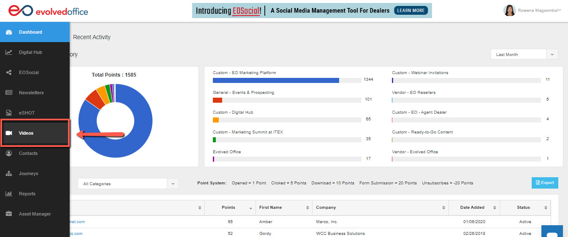
Task: Click the Reports bar chart icon
Action: 9,194
